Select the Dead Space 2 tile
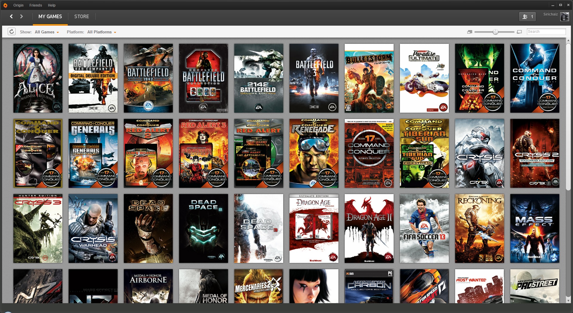This screenshot has width=573, height=313. point(204,228)
